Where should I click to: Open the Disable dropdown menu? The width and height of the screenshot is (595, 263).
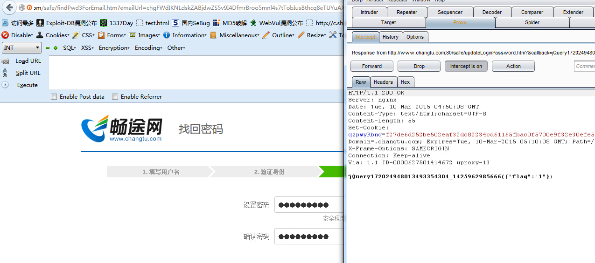[18, 35]
